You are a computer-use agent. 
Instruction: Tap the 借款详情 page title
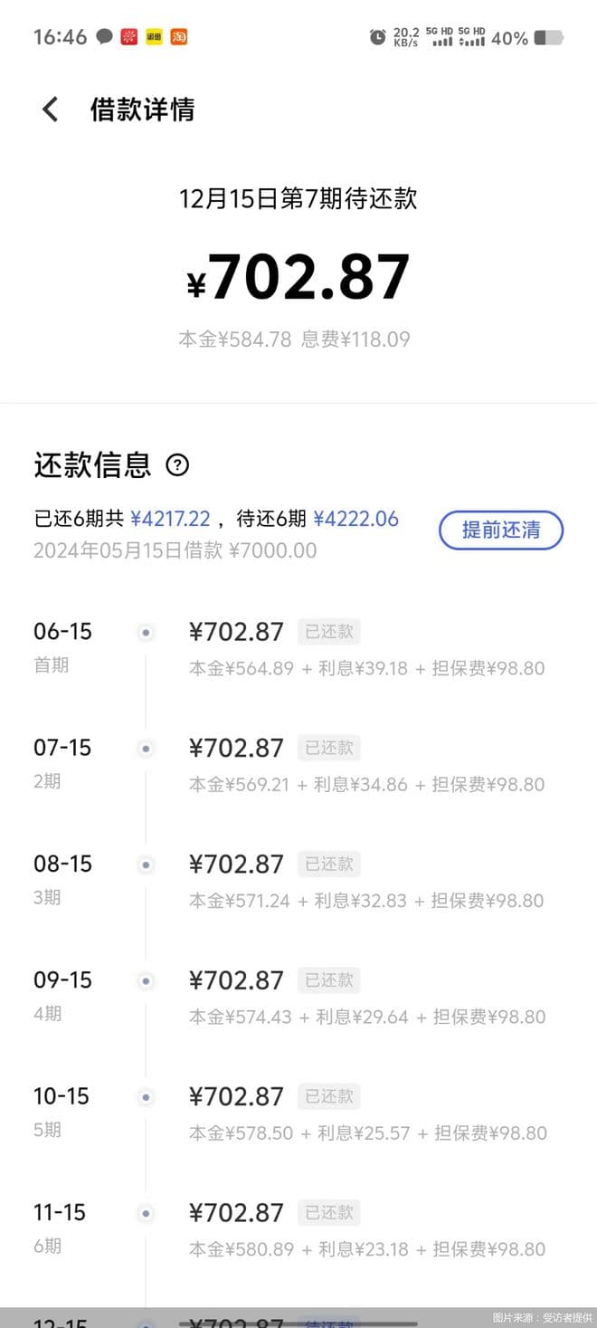coord(142,110)
